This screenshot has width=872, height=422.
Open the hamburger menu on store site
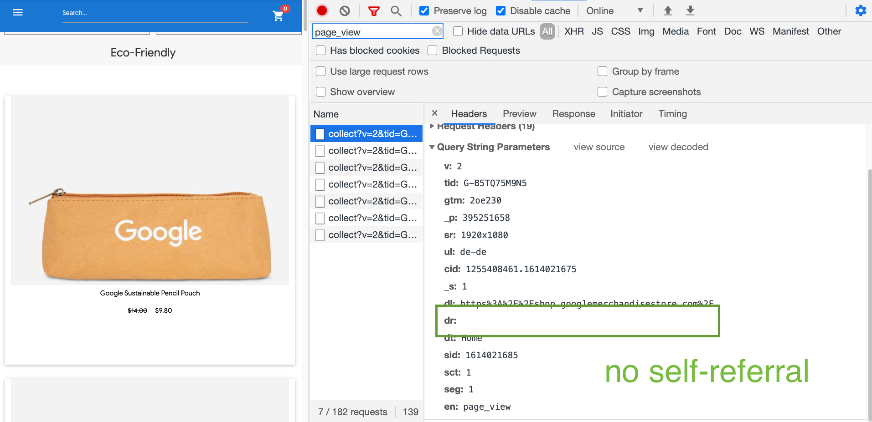[18, 12]
